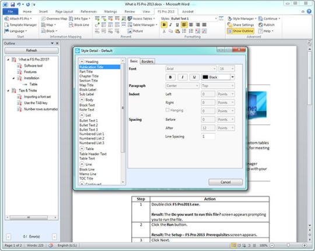Open the Style Manager dropdown
Screen dimensions: 315x251
pos(242,19)
